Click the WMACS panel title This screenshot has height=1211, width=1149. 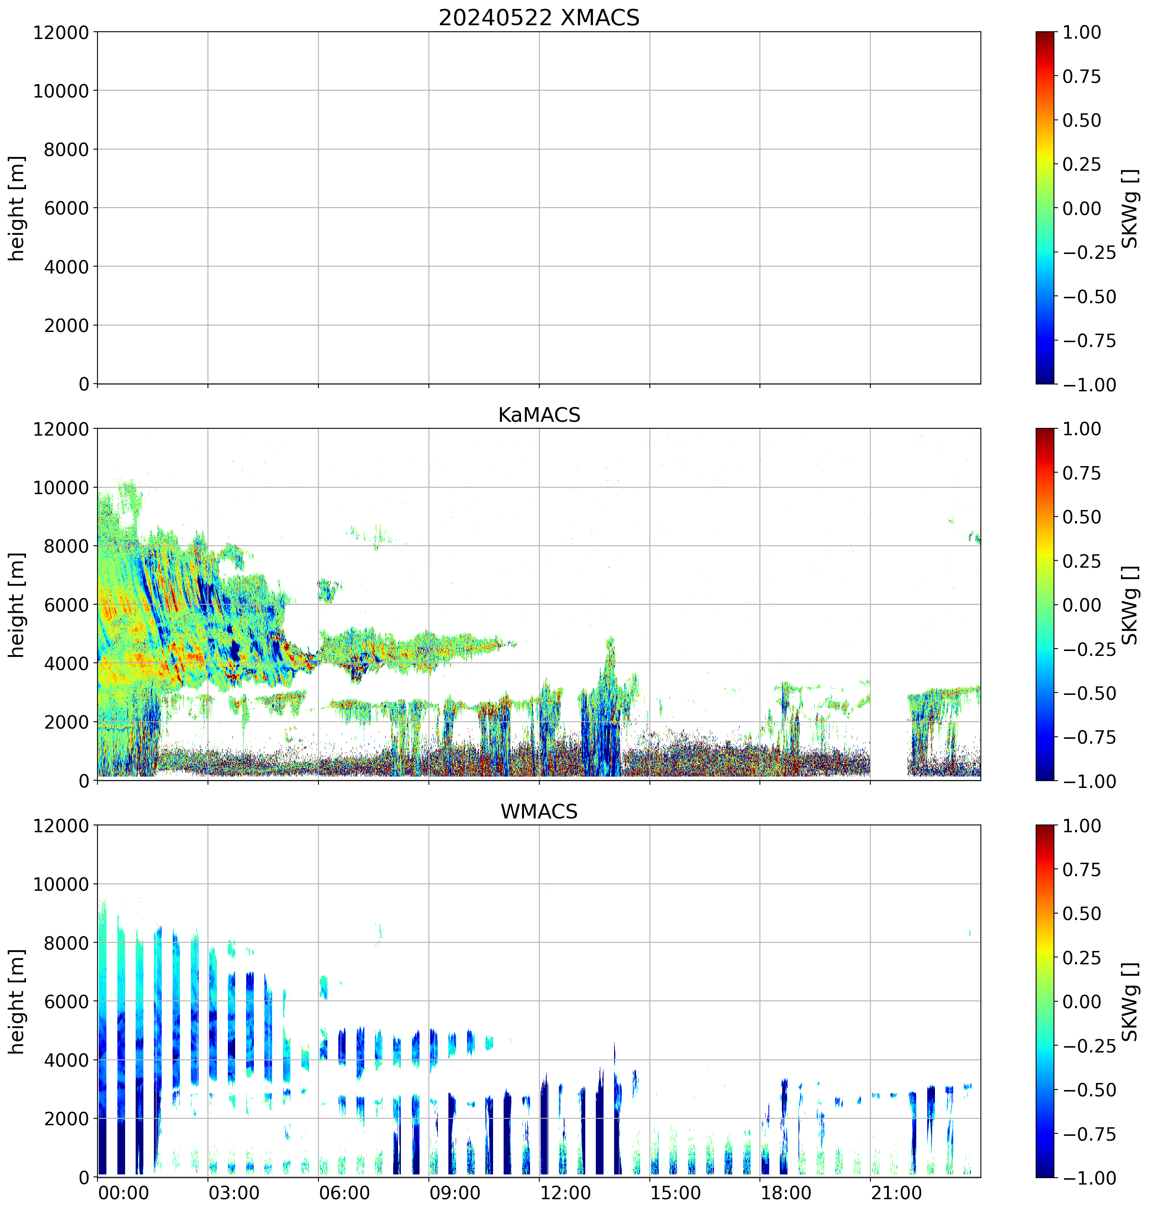pyautogui.click(x=539, y=812)
